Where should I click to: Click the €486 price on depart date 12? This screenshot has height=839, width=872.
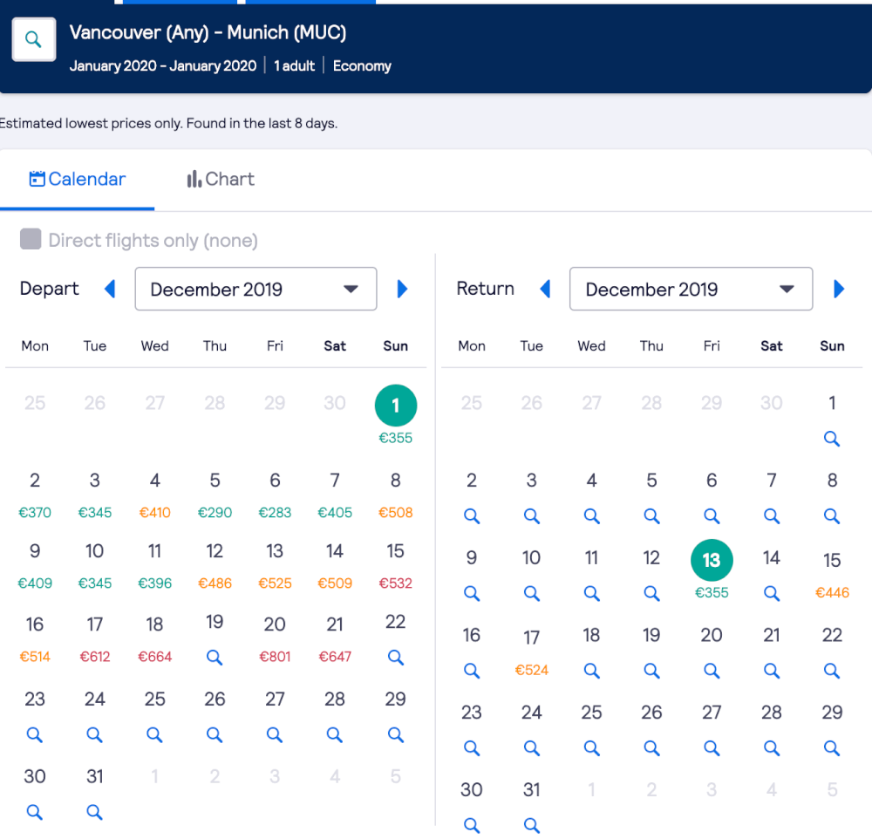click(215, 583)
